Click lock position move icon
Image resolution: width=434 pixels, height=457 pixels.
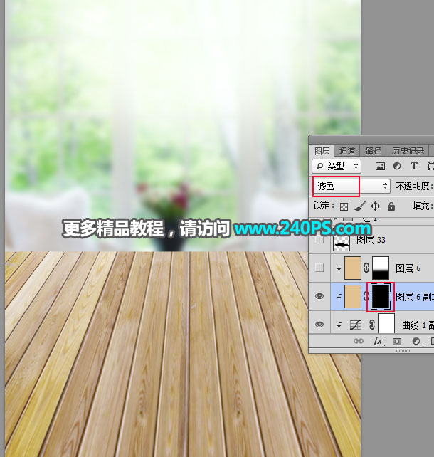pos(376,206)
